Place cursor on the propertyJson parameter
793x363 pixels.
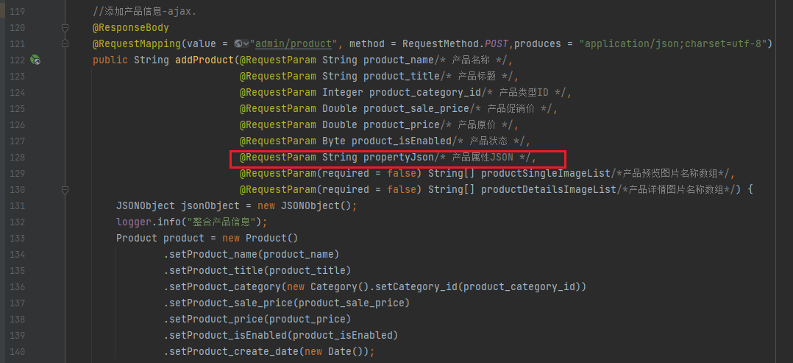tap(398, 158)
